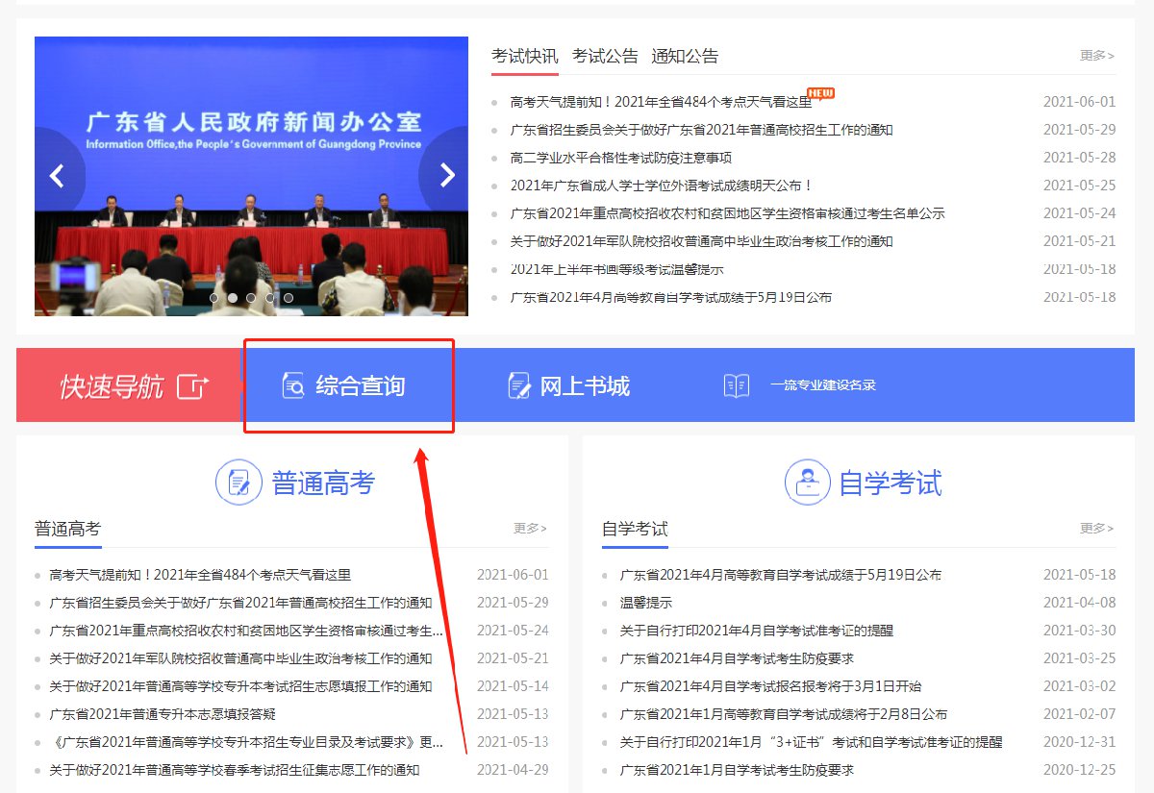Click the 一流专业建设名录 book icon
The image size is (1154, 793).
click(737, 385)
